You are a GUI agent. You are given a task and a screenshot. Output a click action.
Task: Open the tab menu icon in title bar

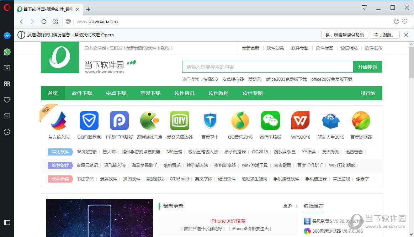pyautogui.click(x=364, y=7)
